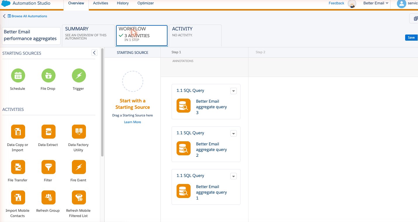Open the Feedback link

(x=336, y=3)
